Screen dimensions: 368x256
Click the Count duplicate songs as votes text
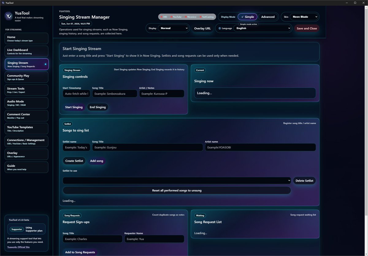point(168,215)
